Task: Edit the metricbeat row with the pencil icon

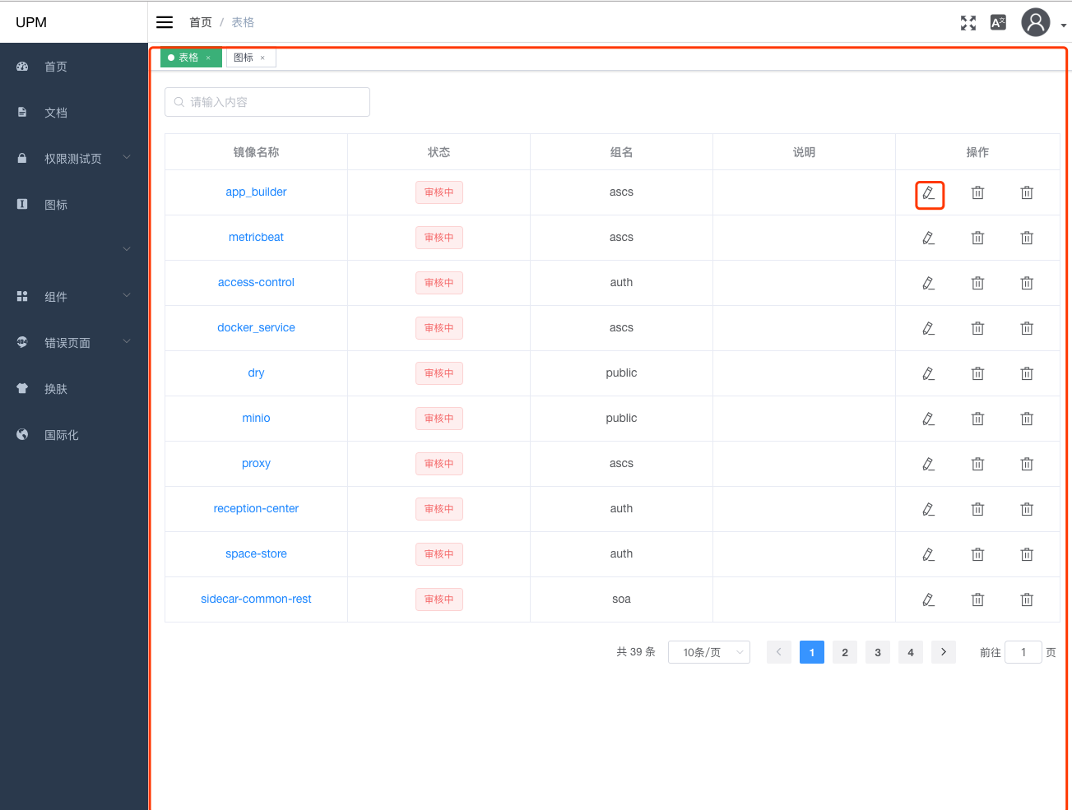Action: pos(928,238)
